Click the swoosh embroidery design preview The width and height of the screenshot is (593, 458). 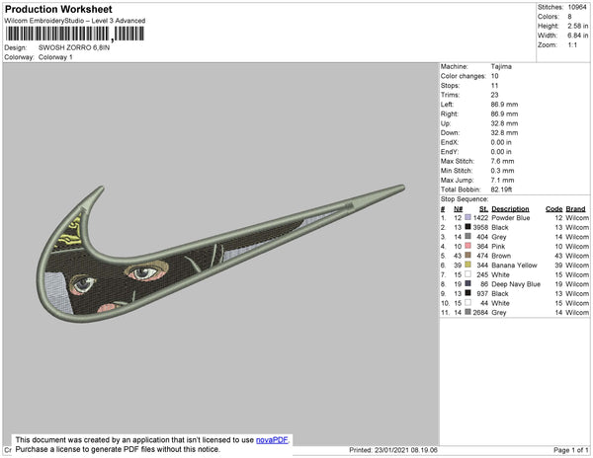[220, 254]
